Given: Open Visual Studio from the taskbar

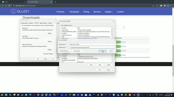Looking at the screenshot, I should coord(134,95).
